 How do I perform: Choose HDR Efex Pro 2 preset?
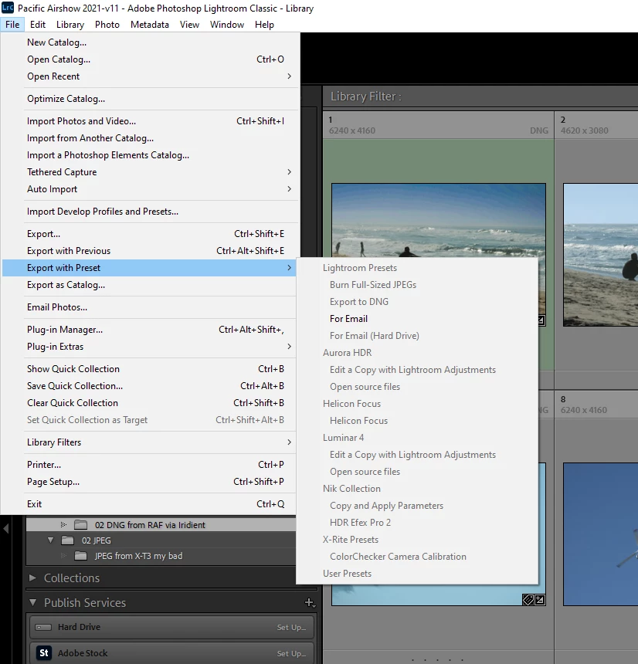pos(417,522)
